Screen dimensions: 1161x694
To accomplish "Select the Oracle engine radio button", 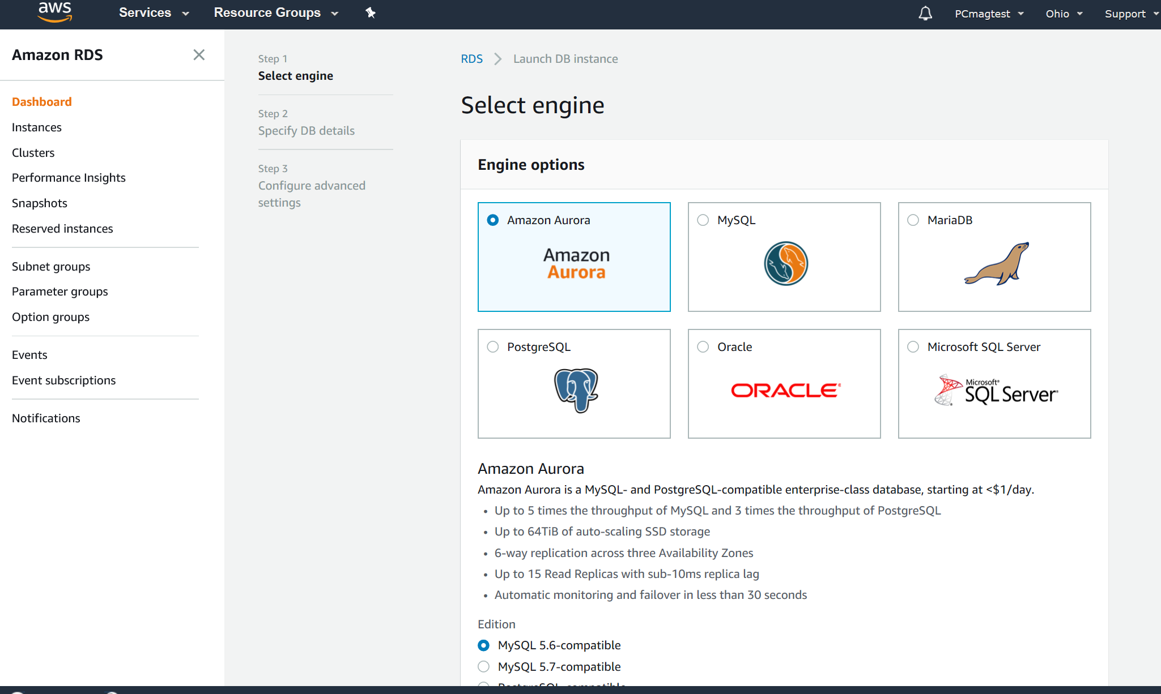I will 703,347.
